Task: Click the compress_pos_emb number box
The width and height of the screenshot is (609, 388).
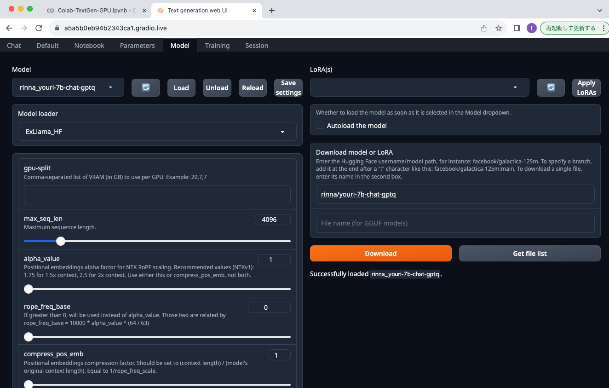Action: click(280, 355)
